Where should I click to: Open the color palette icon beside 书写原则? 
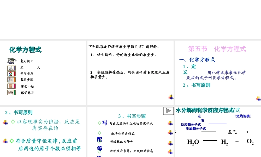coord(11,73)
